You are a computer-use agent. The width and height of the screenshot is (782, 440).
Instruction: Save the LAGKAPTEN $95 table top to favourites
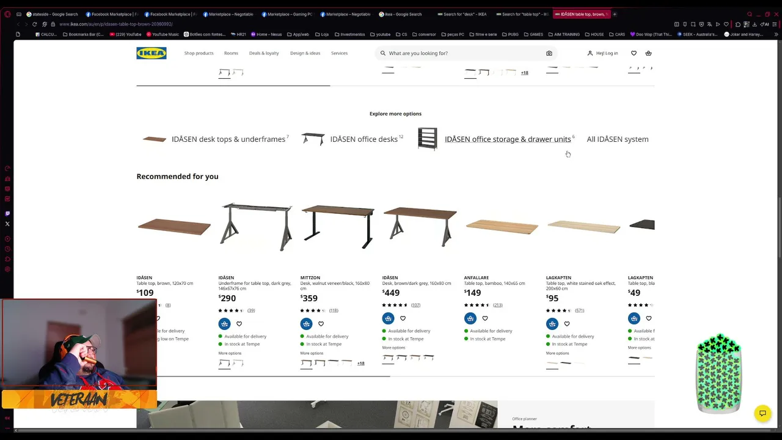[x=567, y=324]
